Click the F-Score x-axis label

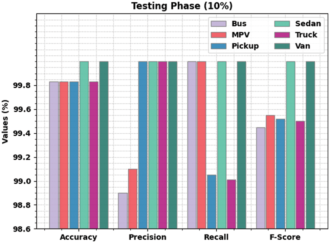285,237
